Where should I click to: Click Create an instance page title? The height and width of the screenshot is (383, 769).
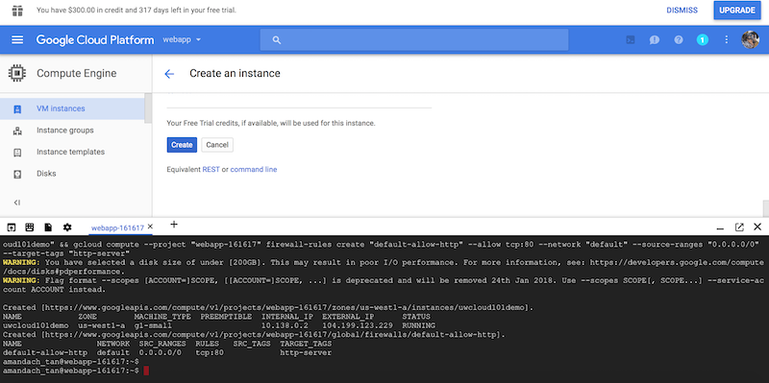pyautogui.click(x=235, y=74)
